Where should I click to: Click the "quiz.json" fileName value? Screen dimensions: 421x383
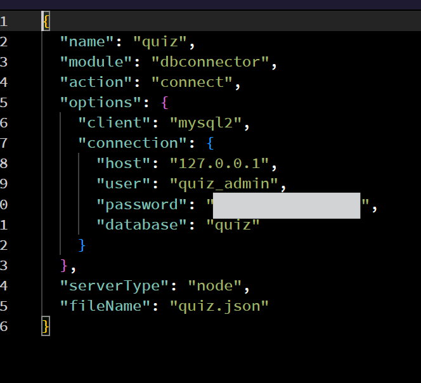coord(219,306)
